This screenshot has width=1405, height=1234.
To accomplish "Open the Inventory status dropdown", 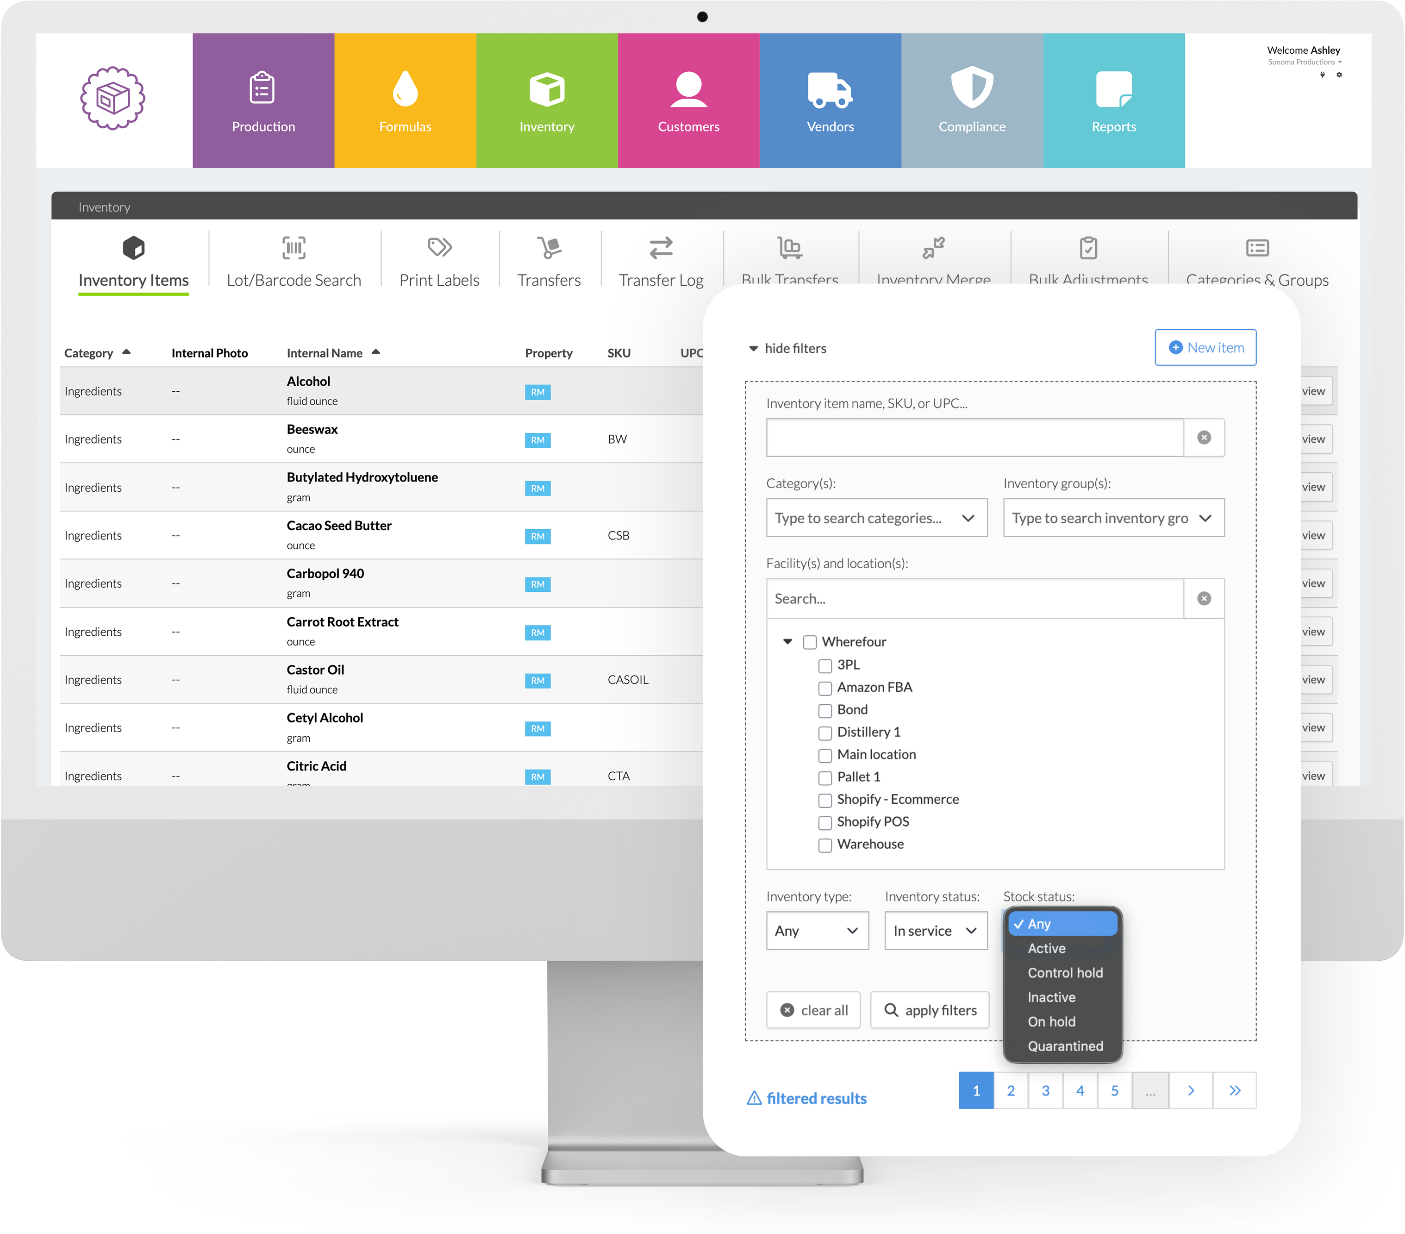I will click(936, 931).
